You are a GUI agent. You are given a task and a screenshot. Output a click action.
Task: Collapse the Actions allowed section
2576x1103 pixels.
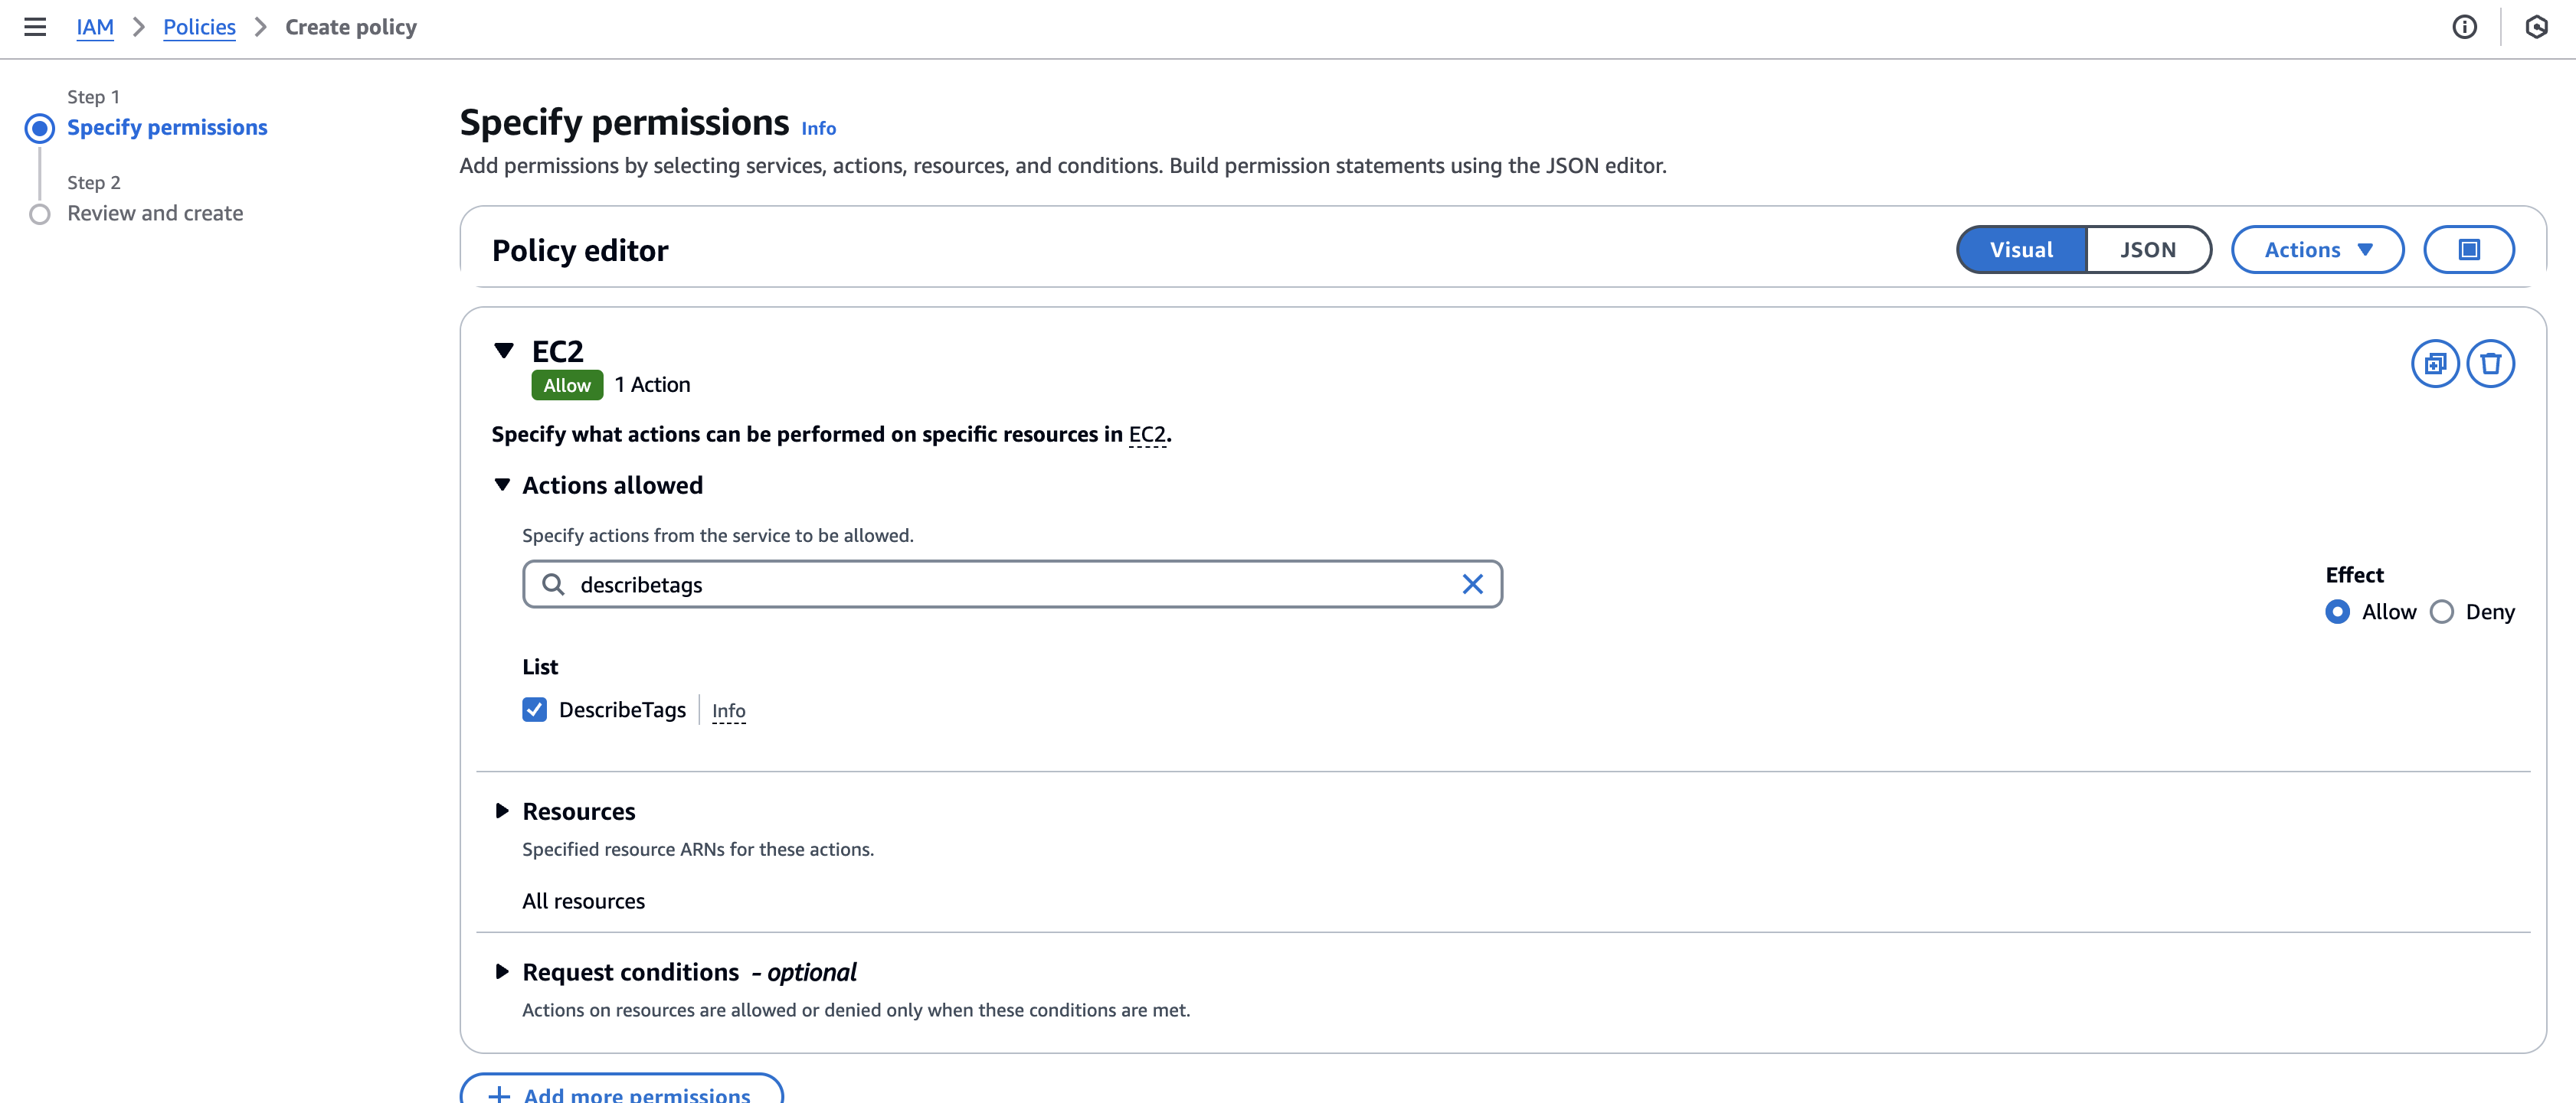(502, 485)
